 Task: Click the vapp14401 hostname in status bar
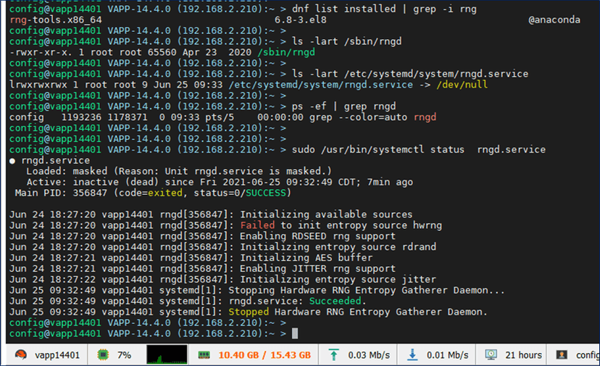pos(58,355)
